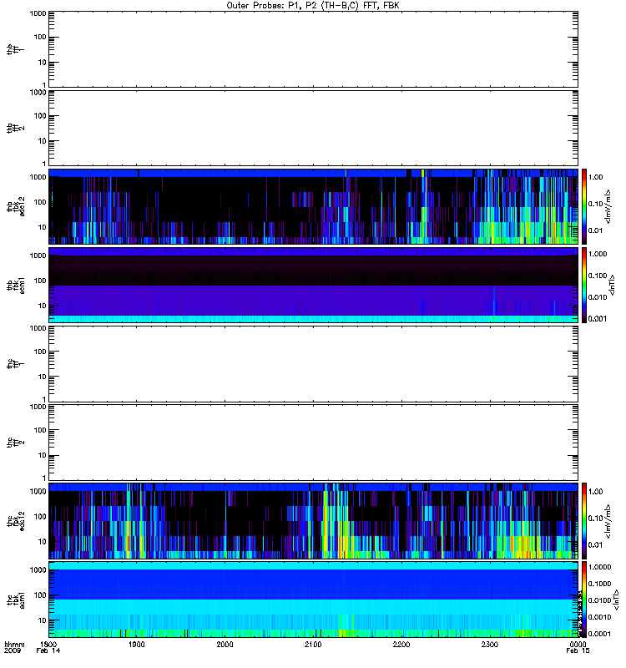The height and width of the screenshot is (668, 626).
Task: Click the 1900 time axis label
Action: point(137,644)
